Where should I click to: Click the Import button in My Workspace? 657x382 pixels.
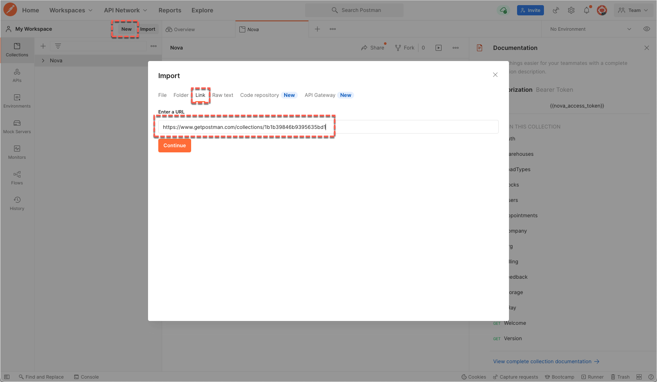tap(148, 29)
